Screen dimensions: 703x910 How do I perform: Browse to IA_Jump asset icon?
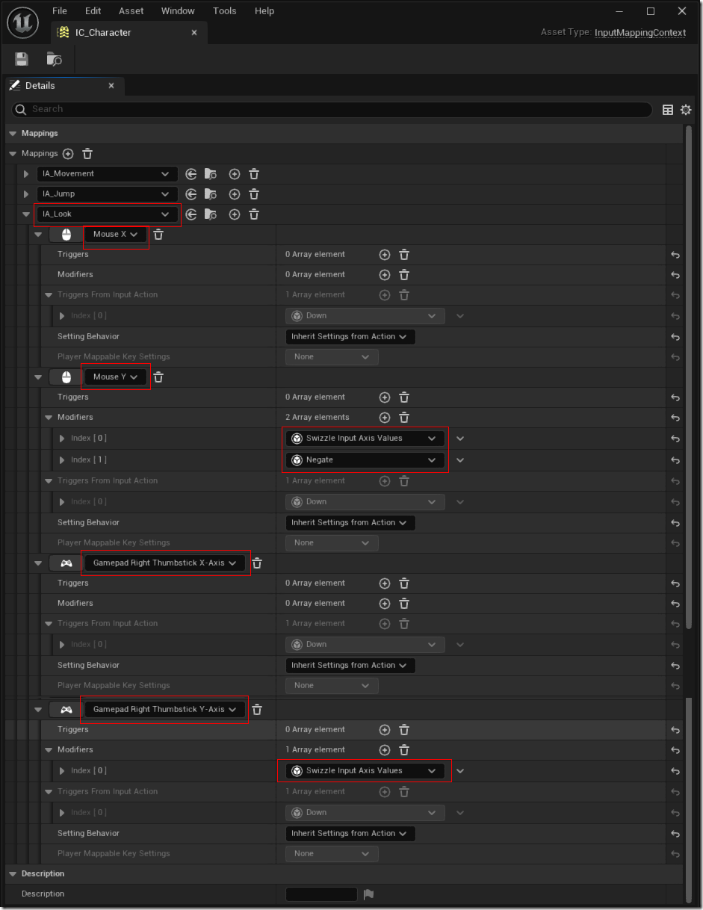(x=211, y=194)
